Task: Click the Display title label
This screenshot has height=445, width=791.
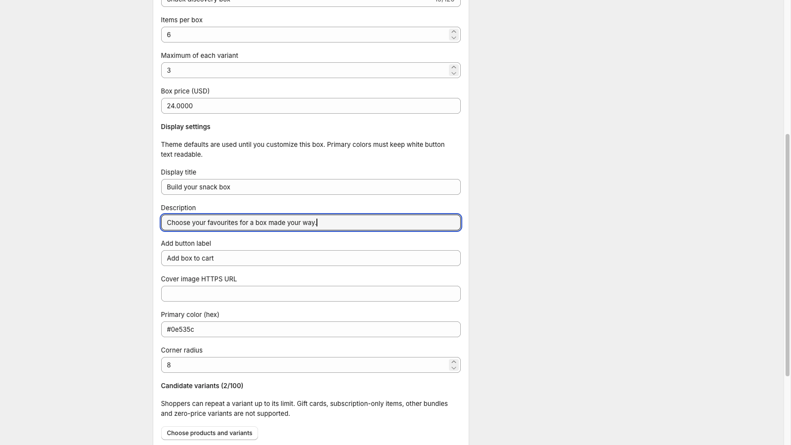Action: click(x=178, y=172)
